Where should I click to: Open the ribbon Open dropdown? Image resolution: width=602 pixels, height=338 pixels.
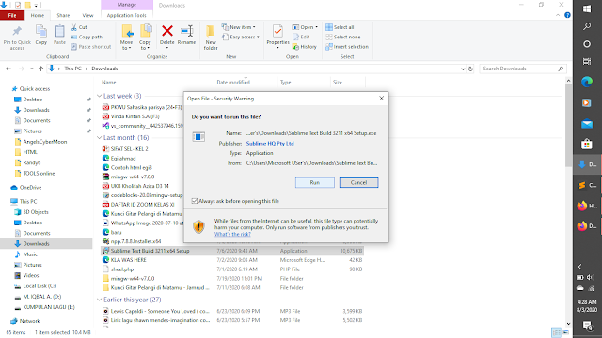[x=305, y=27]
